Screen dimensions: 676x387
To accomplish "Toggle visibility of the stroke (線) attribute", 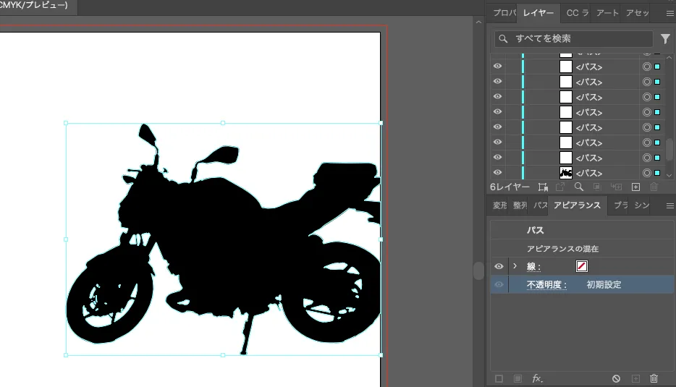I will [499, 266].
